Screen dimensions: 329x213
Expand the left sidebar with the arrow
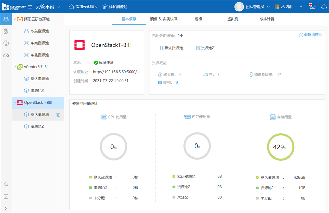(6, 208)
